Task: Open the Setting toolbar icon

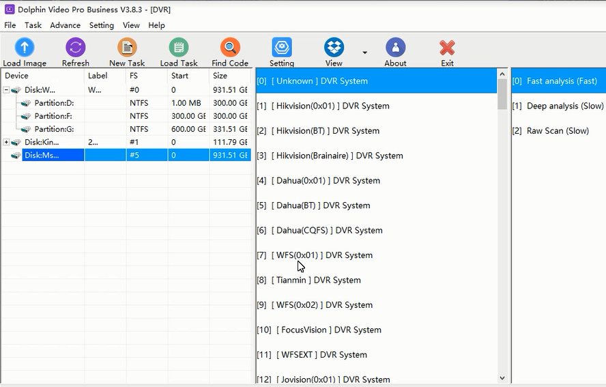Action: point(282,48)
